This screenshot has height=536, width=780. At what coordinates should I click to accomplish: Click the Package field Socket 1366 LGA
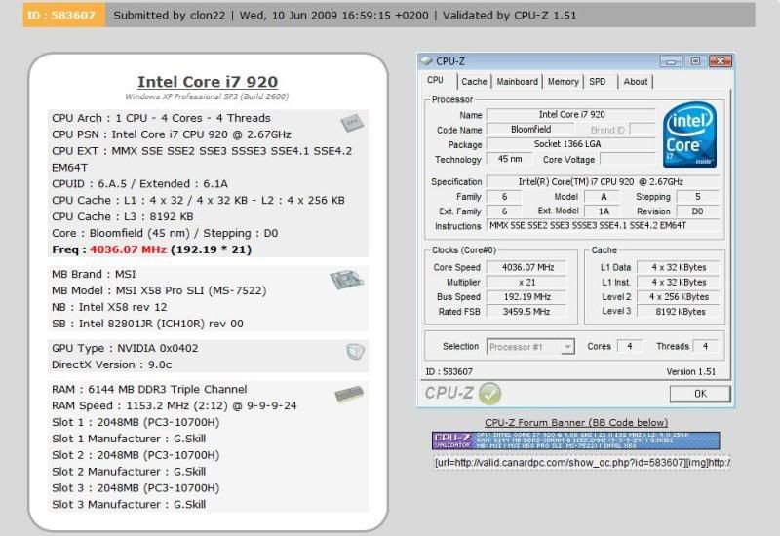point(571,144)
